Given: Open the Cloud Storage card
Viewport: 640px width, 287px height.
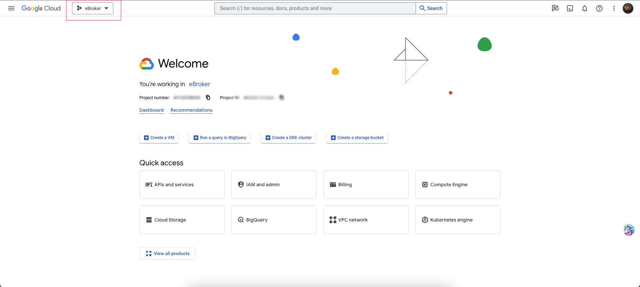Looking at the screenshot, I should click(x=182, y=220).
